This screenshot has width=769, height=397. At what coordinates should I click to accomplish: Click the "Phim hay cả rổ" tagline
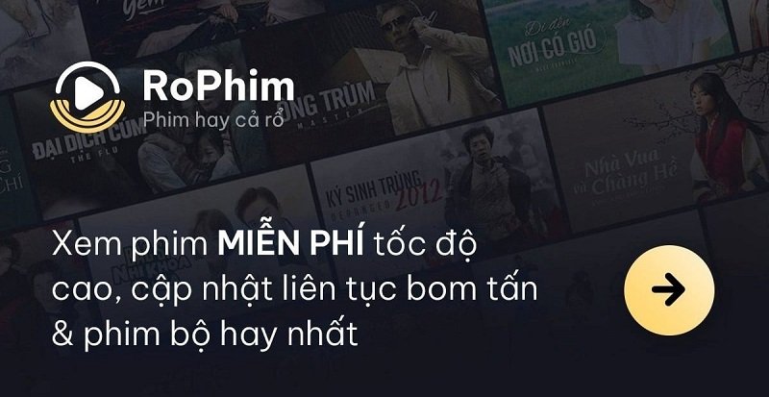click(x=213, y=119)
